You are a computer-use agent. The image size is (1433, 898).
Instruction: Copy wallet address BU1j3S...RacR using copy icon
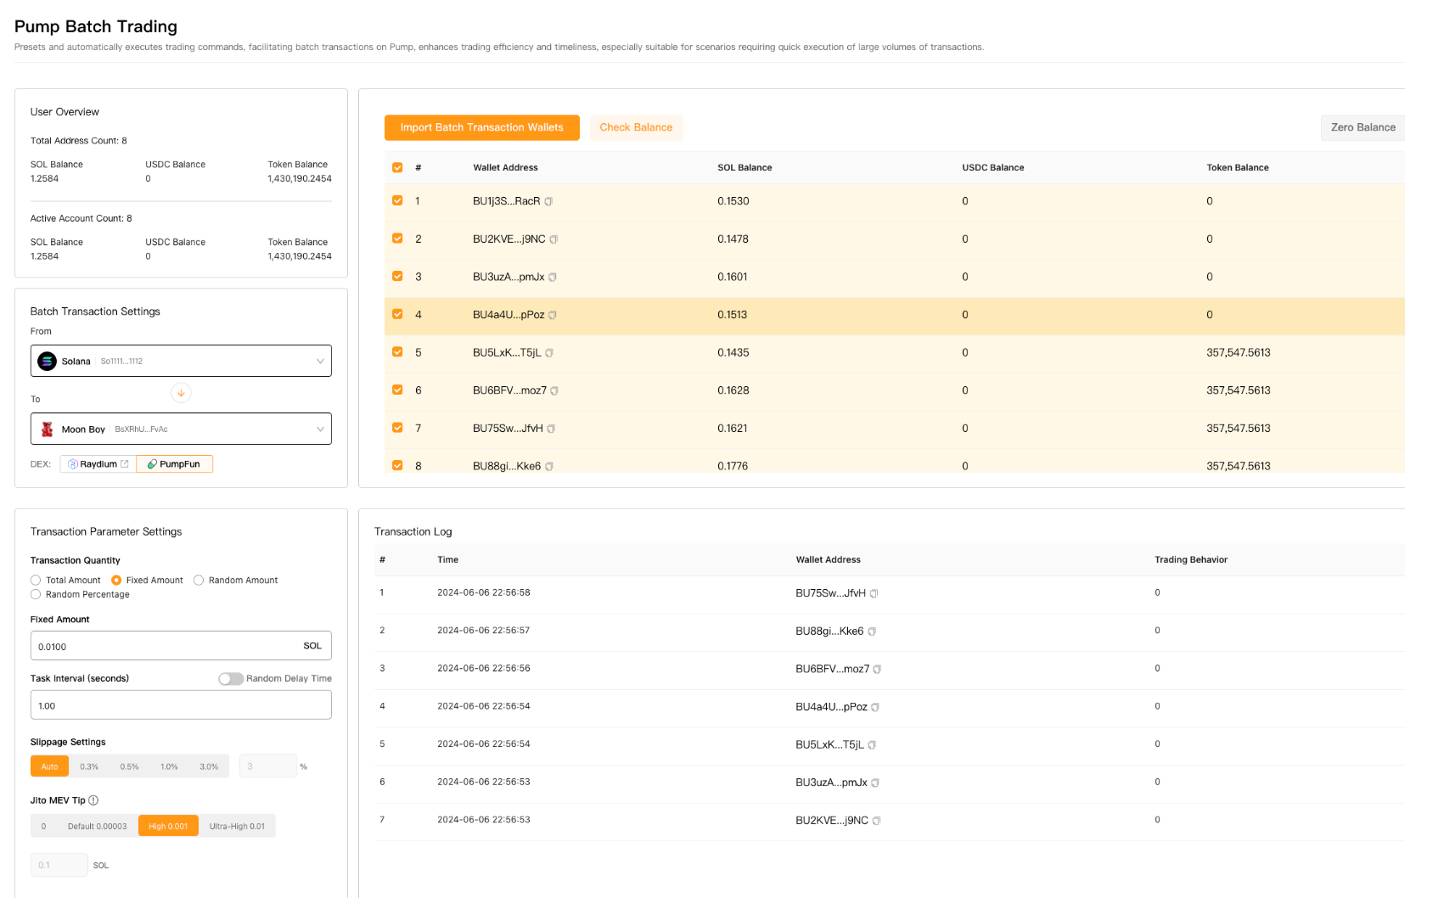tap(549, 202)
